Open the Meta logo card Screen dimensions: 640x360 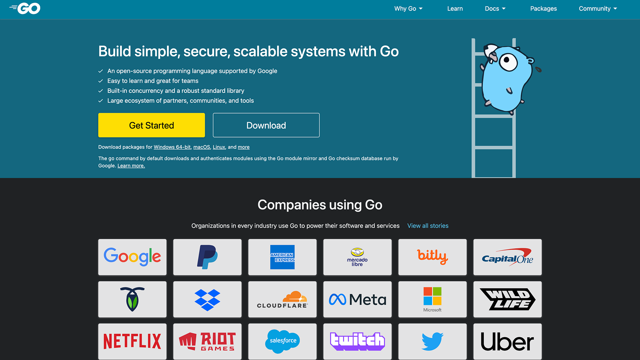357,299
